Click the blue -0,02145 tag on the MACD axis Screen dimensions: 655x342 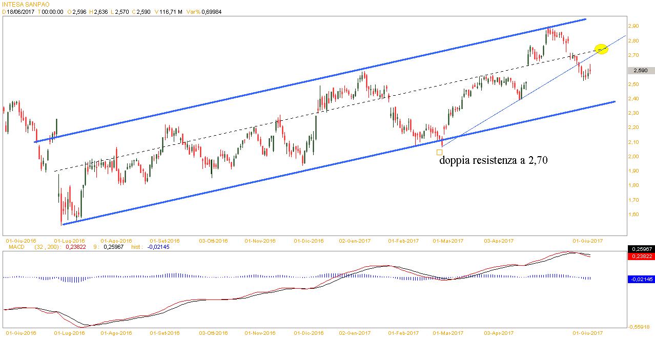point(641,279)
